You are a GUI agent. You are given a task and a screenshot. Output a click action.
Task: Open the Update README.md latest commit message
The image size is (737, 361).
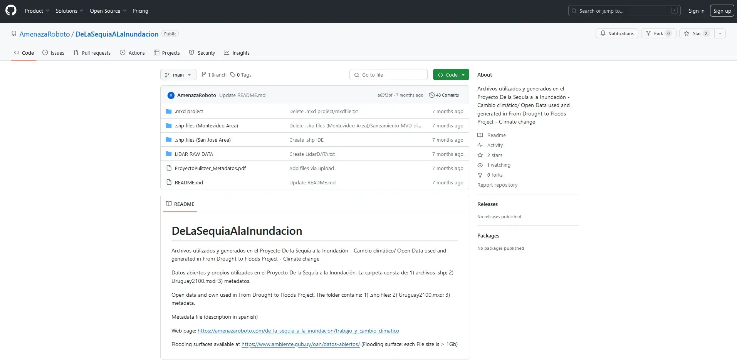[x=242, y=95]
